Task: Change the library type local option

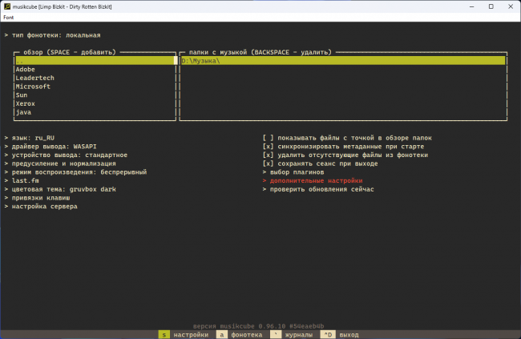Action: pos(52,35)
